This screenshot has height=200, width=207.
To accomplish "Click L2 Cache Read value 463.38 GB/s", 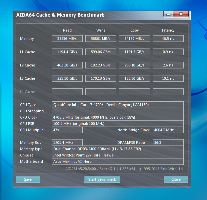I will click(x=67, y=65).
